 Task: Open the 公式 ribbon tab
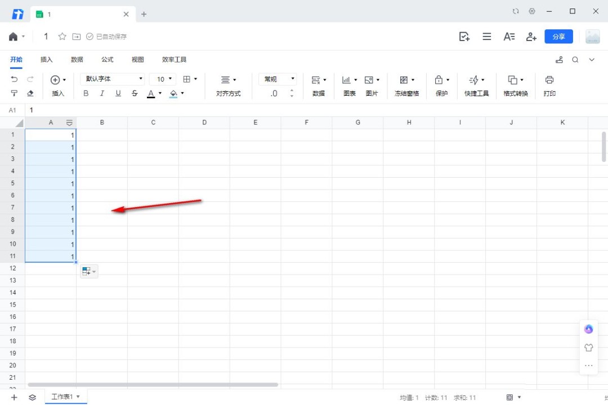click(x=108, y=60)
